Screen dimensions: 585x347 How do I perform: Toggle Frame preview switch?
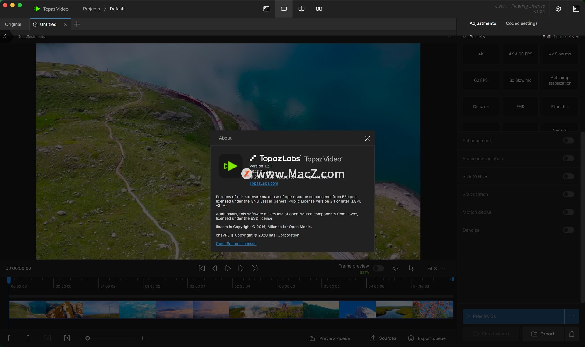tap(378, 268)
